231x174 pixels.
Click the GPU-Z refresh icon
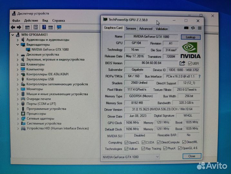[193, 28]
